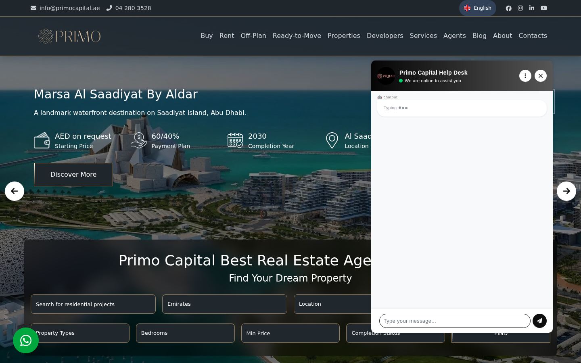This screenshot has height=363, width=581.
Task: Click the 60/40% payment plan text
Action: click(165, 136)
